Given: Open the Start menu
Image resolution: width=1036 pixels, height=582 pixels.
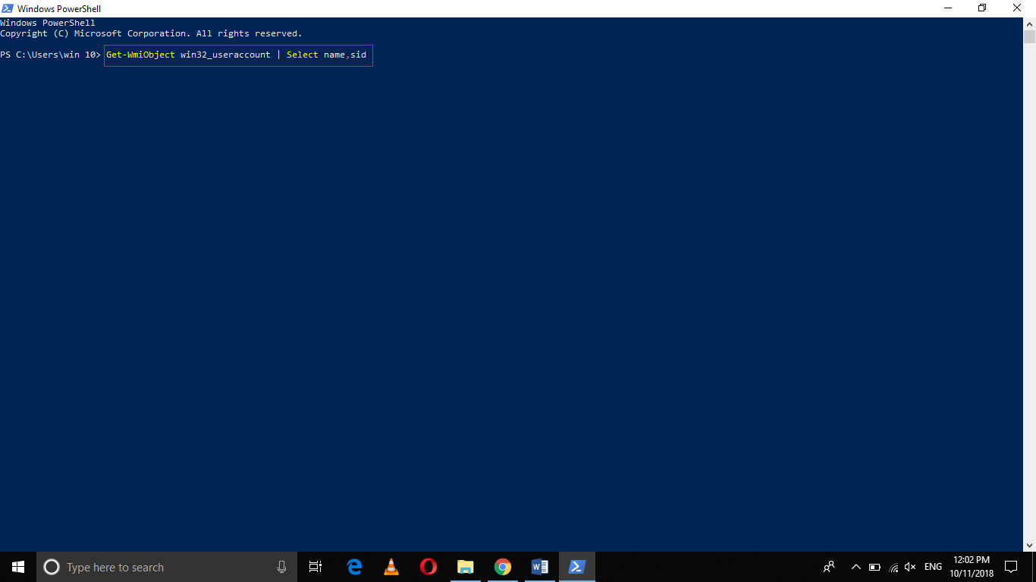Looking at the screenshot, I should pos(17,566).
